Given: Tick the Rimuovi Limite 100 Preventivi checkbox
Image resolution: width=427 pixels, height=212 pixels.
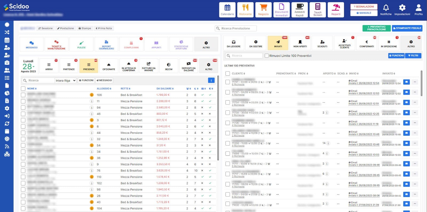Looking at the screenshot, I should [267, 56].
